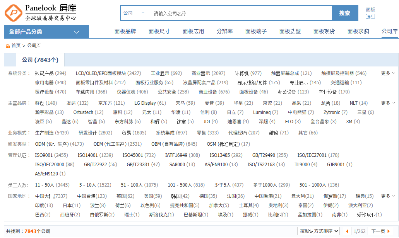Click the 搜索 search button
399x238 pixels.
point(345,13)
